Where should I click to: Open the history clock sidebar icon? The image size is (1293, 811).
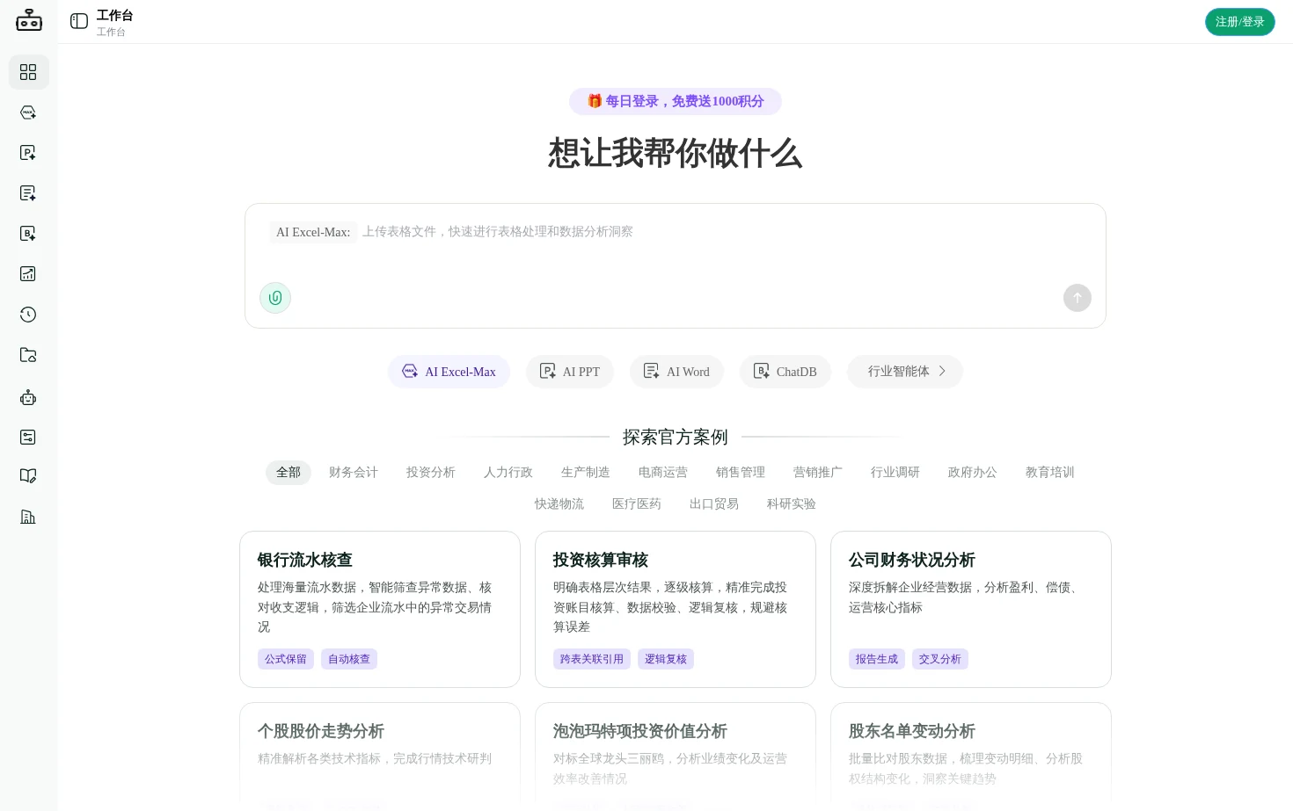tap(28, 315)
